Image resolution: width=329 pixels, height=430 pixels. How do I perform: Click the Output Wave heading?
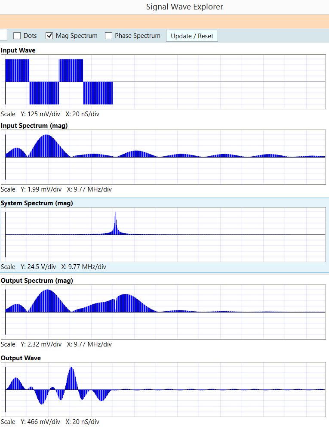21,358
